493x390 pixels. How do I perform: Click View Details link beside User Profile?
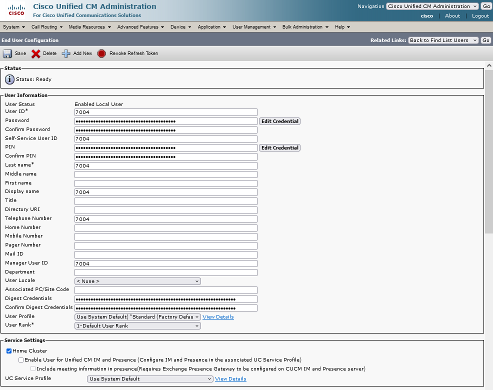(218, 317)
